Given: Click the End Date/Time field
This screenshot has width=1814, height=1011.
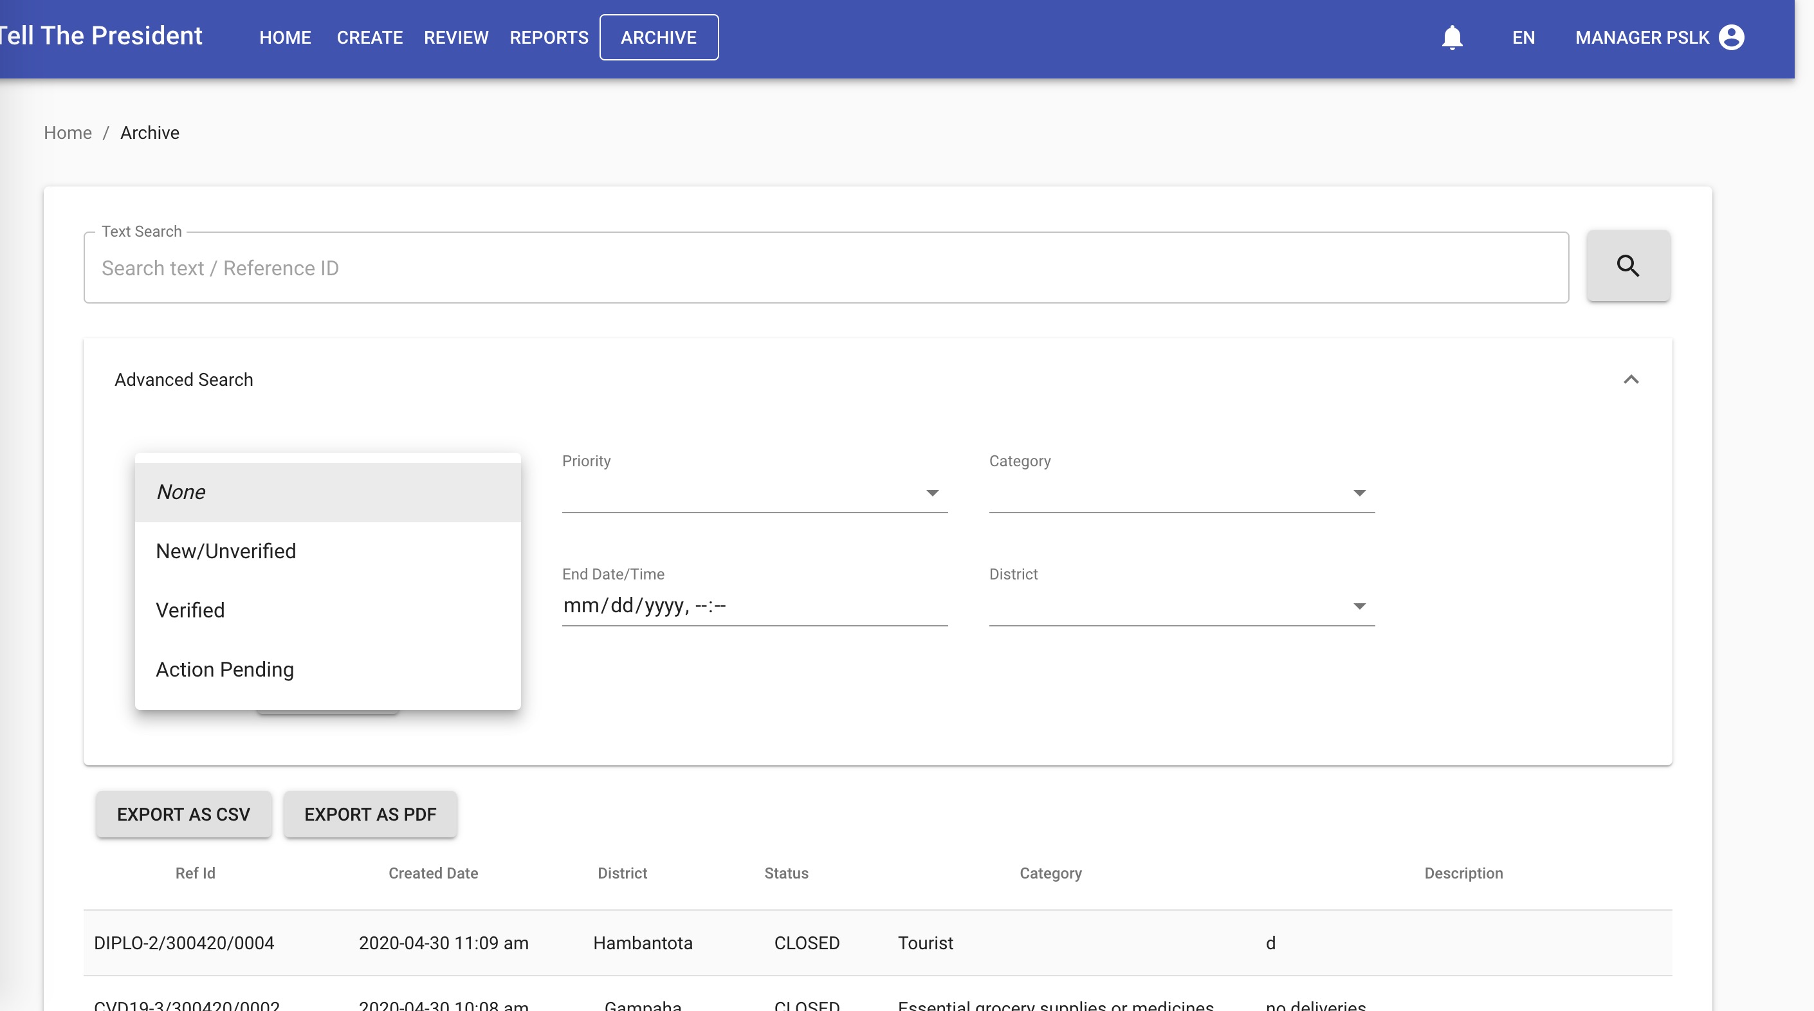Looking at the screenshot, I should (x=753, y=605).
